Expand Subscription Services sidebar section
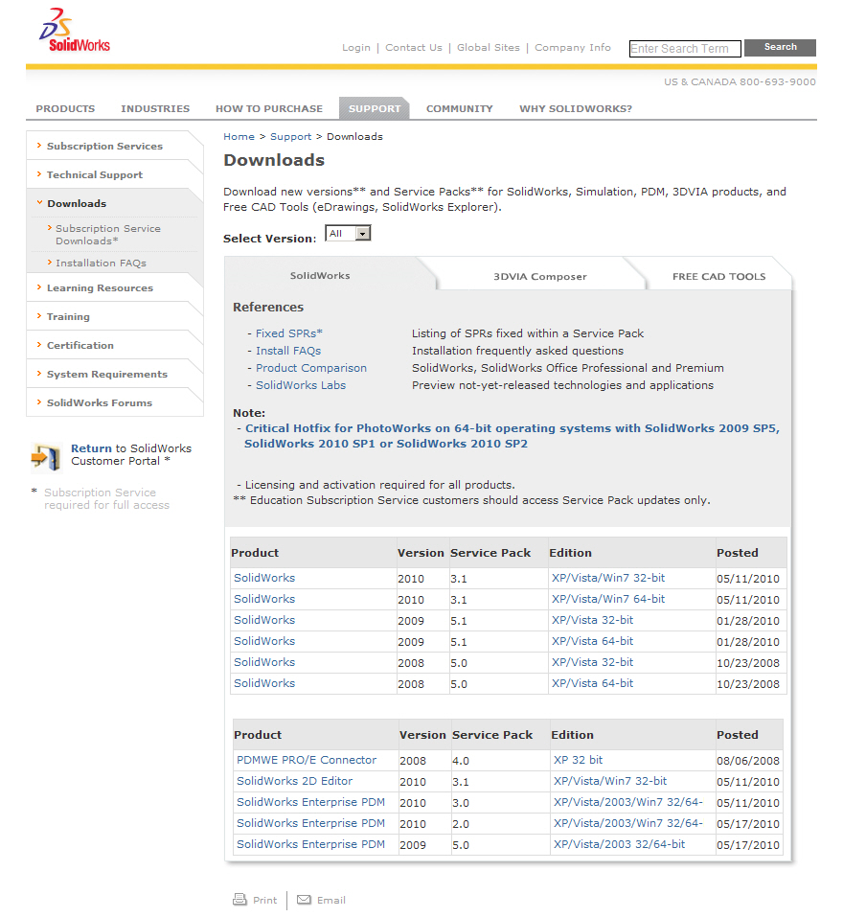 [104, 147]
